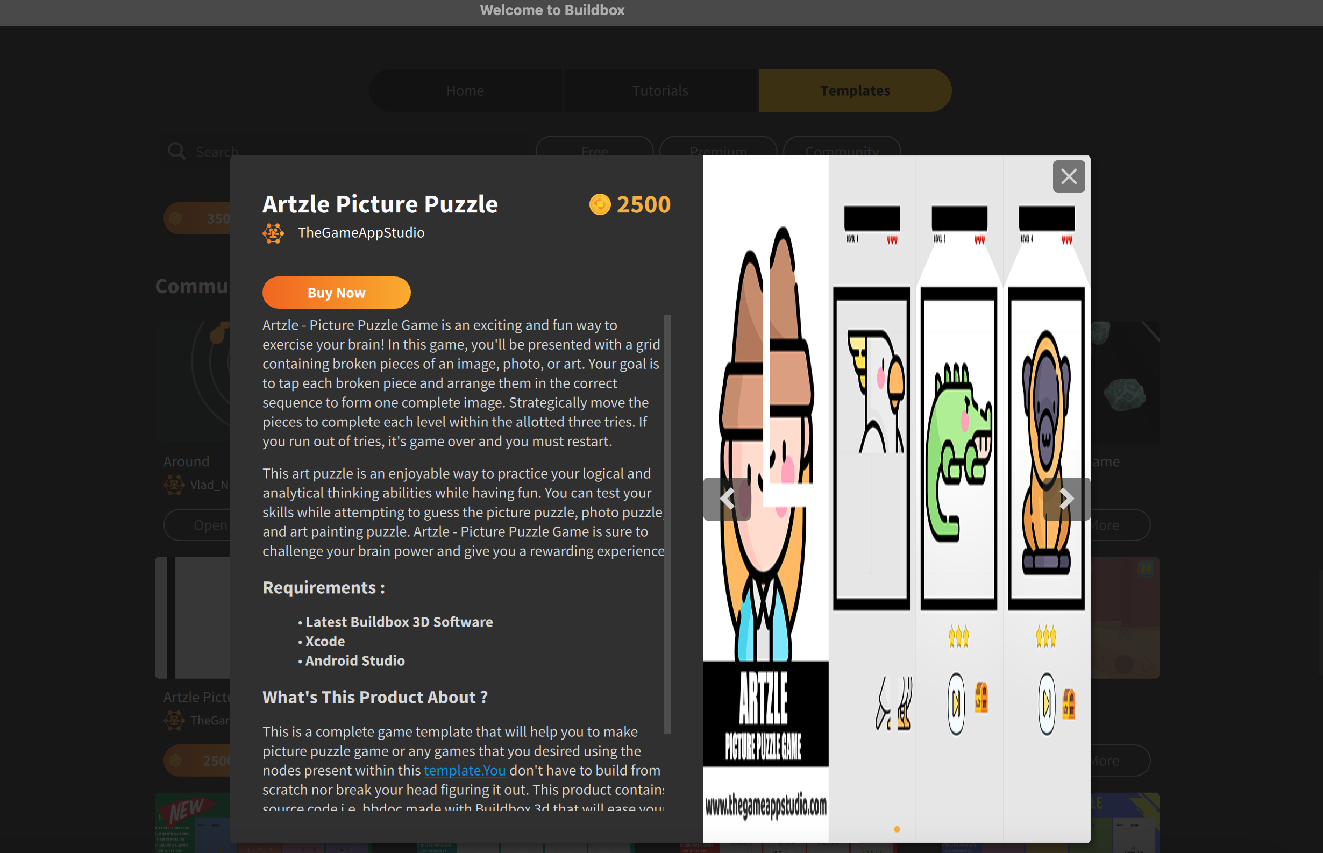Toggle the Premium filter pill
This screenshot has width=1323, height=853.
pyautogui.click(x=719, y=151)
